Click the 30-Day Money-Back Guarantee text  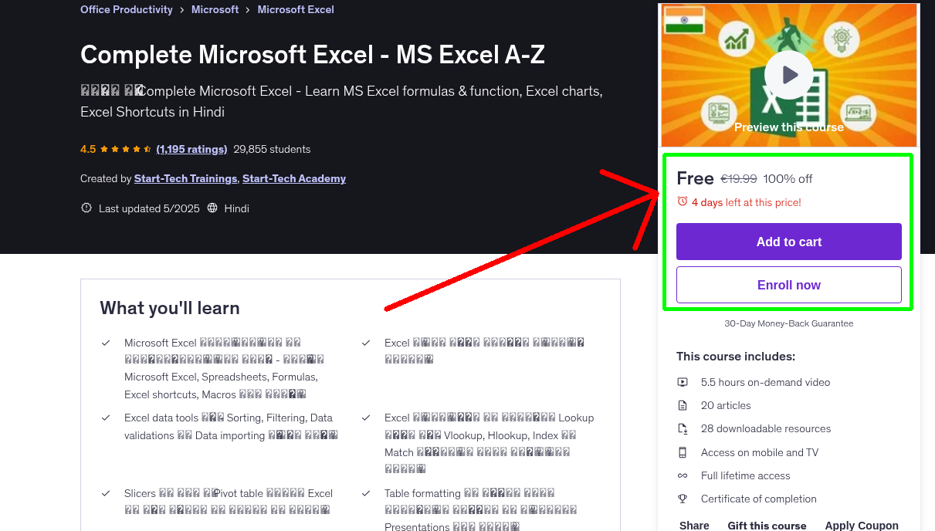[x=789, y=323]
